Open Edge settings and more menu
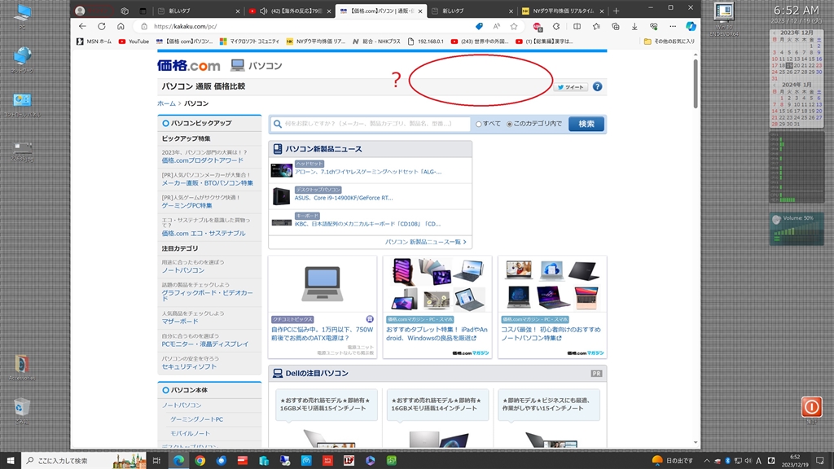Viewport: 834px width, 469px height. tap(673, 26)
